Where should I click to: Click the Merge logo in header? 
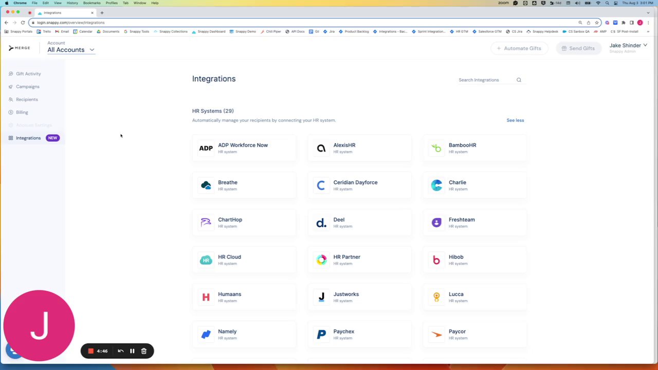click(x=19, y=48)
